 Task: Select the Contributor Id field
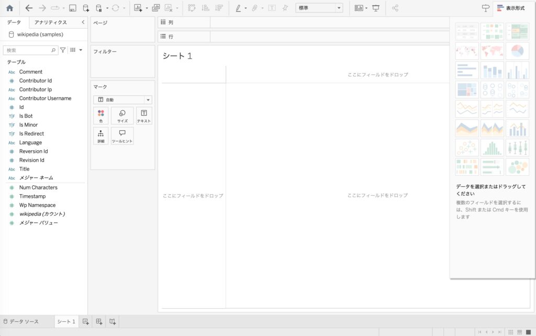pos(36,81)
